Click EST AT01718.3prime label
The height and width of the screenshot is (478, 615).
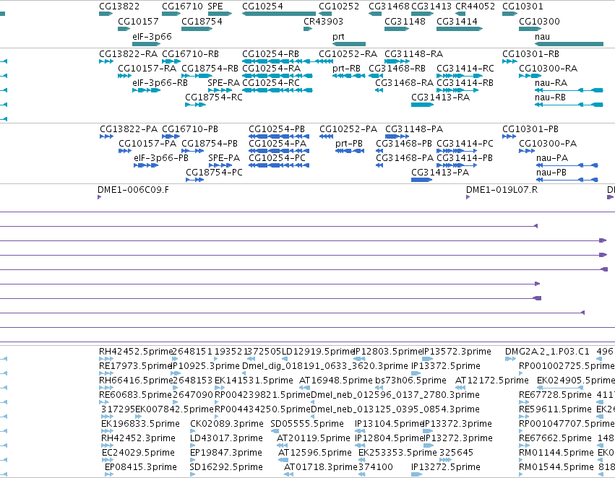click(320, 467)
